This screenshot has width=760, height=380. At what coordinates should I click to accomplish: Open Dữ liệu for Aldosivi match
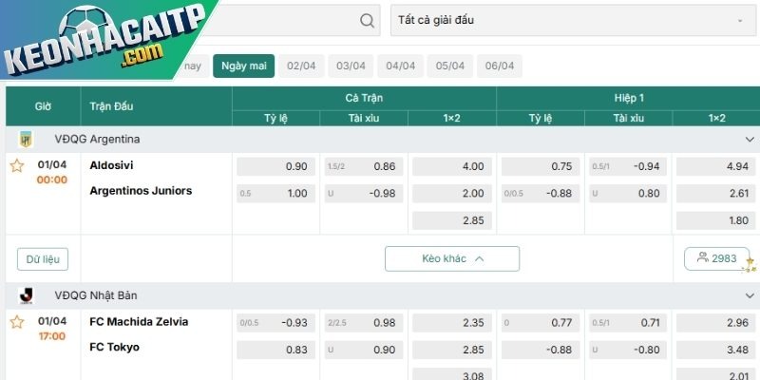[43, 259]
